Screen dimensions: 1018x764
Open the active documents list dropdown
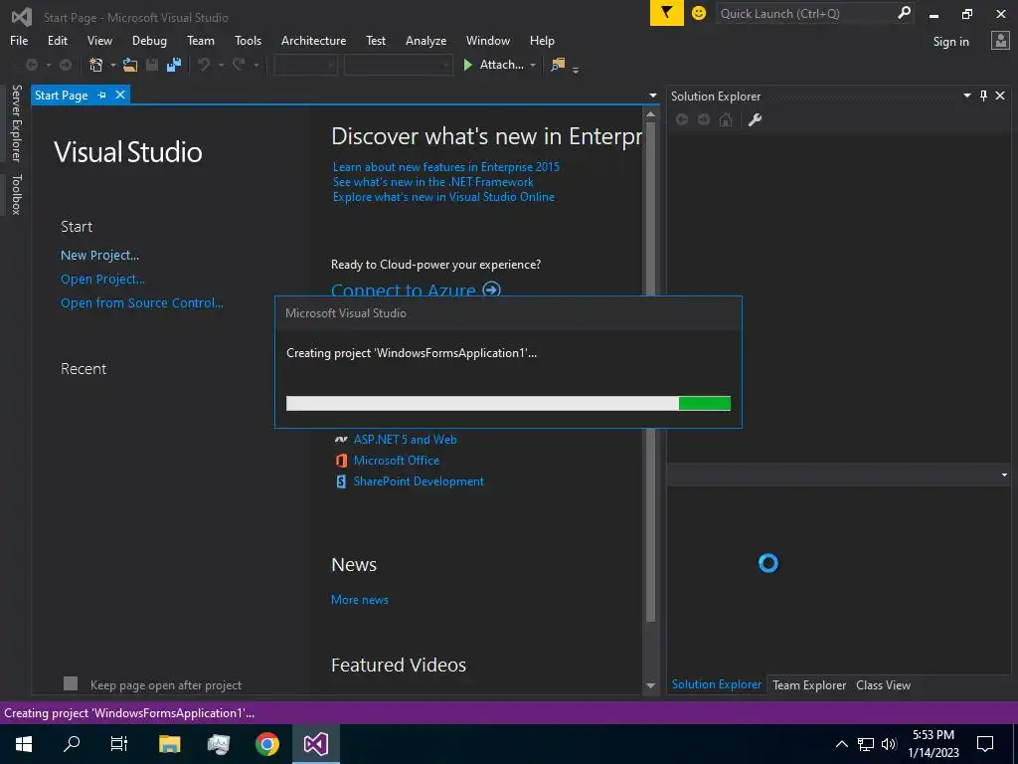click(653, 95)
